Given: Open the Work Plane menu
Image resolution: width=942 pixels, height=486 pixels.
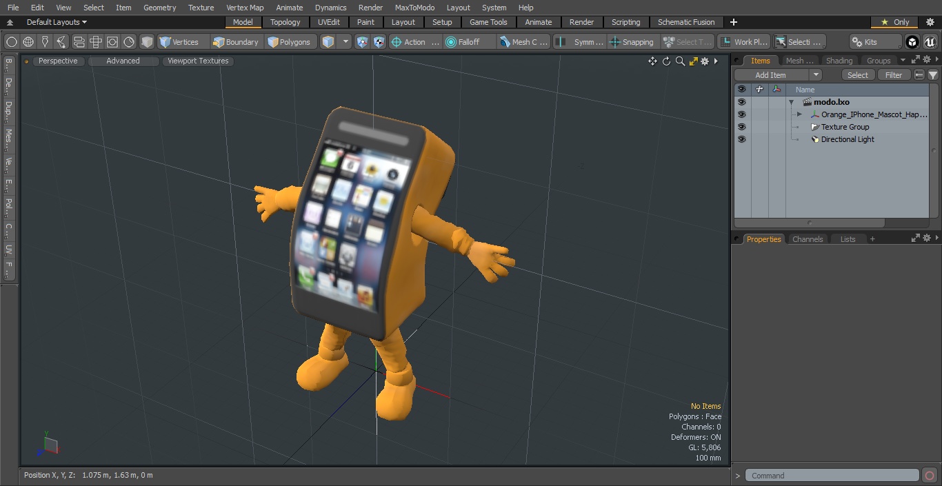Looking at the screenshot, I should (743, 42).
